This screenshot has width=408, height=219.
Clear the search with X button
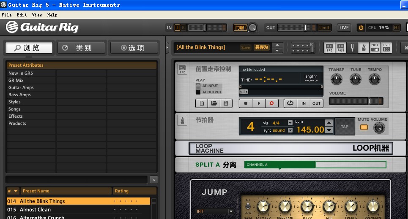click(154, 179)
